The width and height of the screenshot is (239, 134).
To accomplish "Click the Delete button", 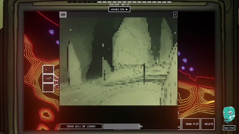I will (x=208, y=124).
